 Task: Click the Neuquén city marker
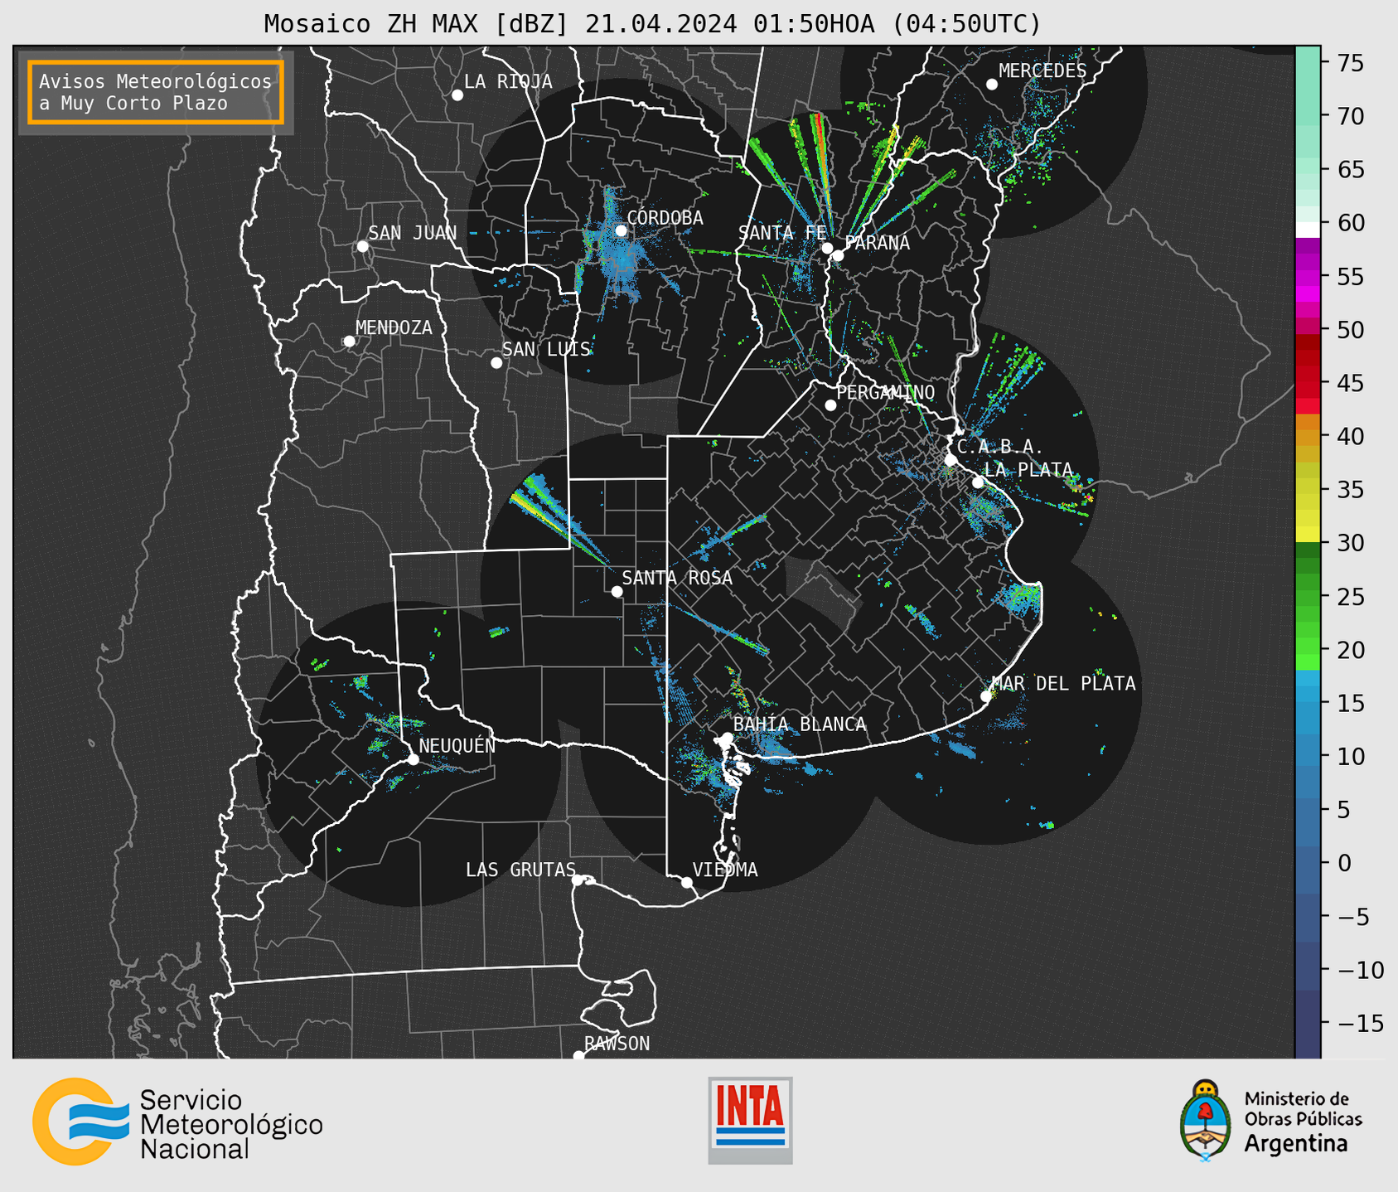coord(413,759)
